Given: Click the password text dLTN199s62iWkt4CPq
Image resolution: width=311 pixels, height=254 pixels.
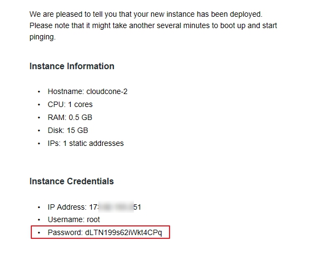Looking at the screenshot, I should [x=123, y=232].
